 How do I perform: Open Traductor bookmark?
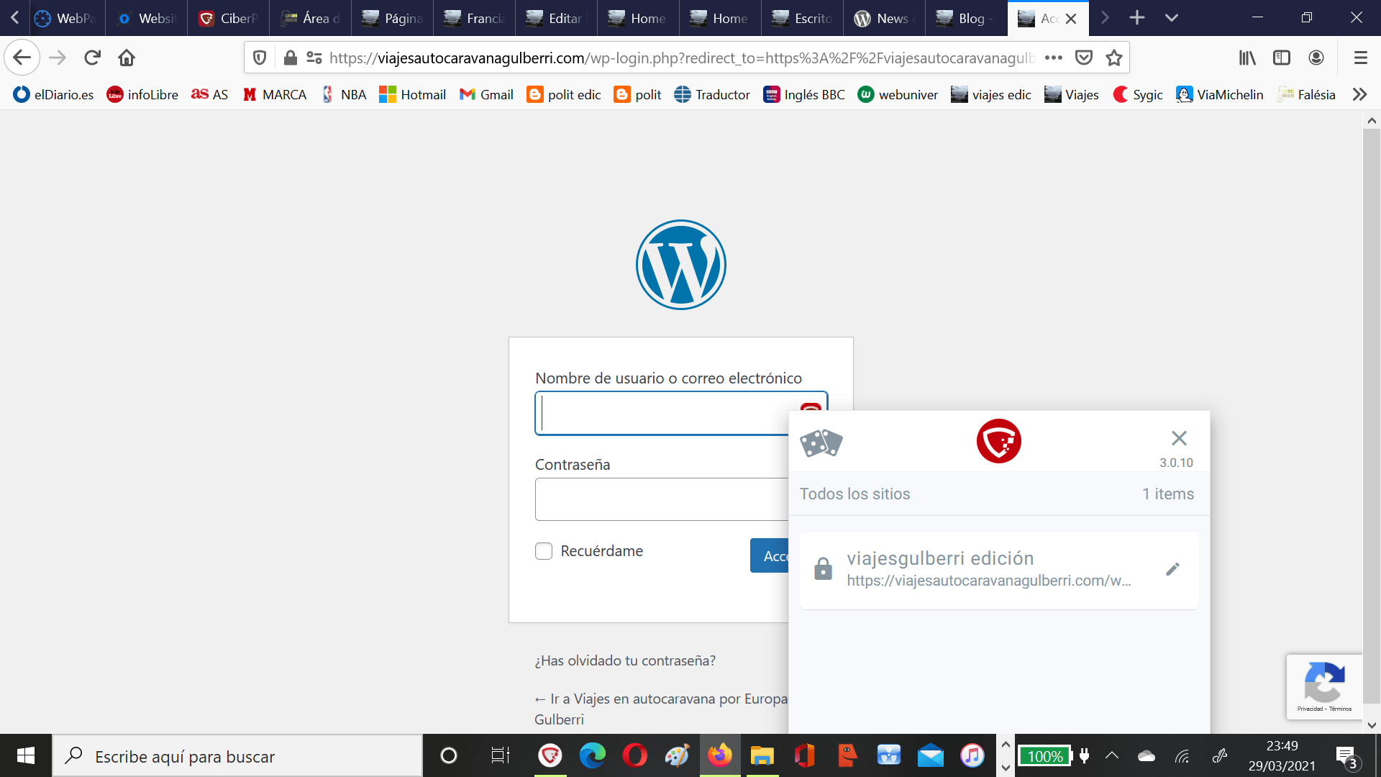tap(712, 94)
